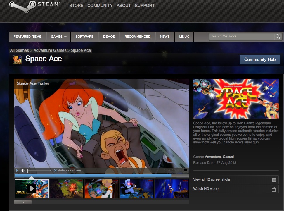
Task: Click the Space Ace page title
Action: 44,59
